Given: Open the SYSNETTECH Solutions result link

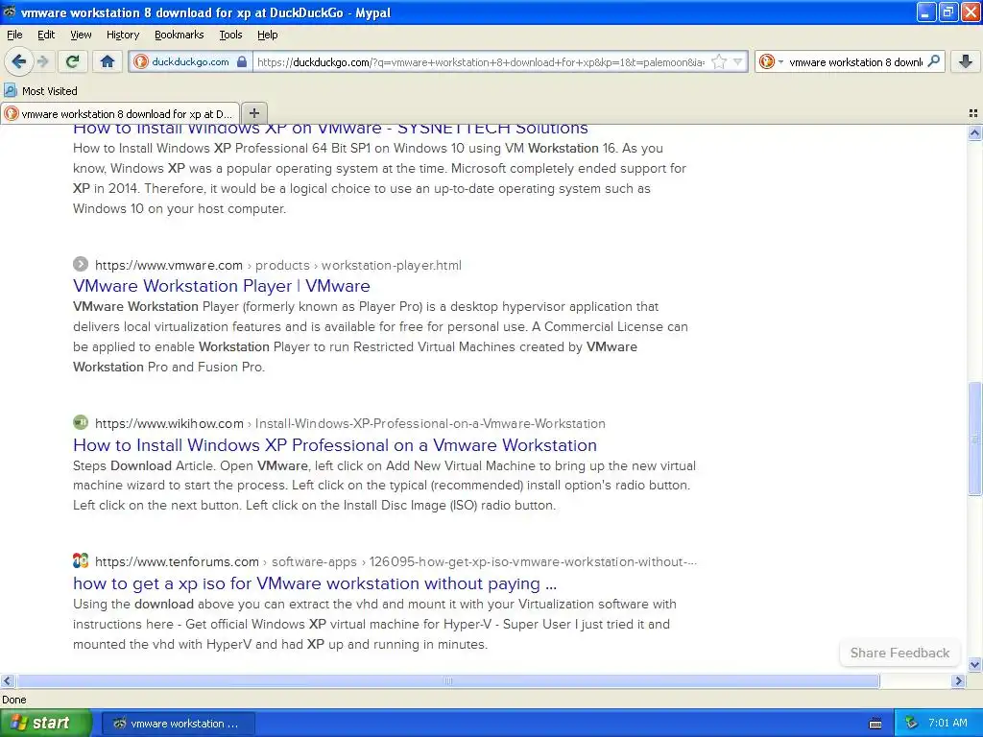Looking at the screenshot, I should 330,128.
